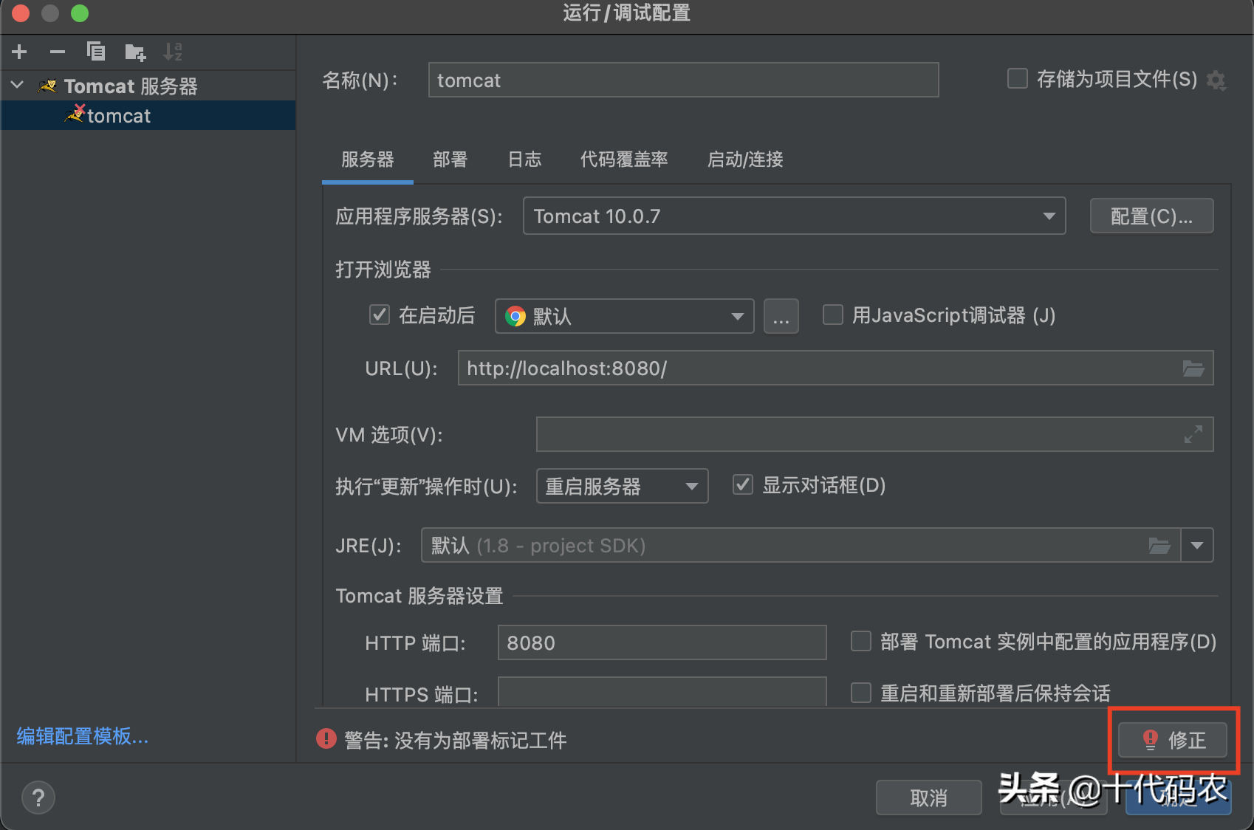Click the HTTP 端口 input field
The height and width of the screenshot is (830, 1254).
click(662, 642)
